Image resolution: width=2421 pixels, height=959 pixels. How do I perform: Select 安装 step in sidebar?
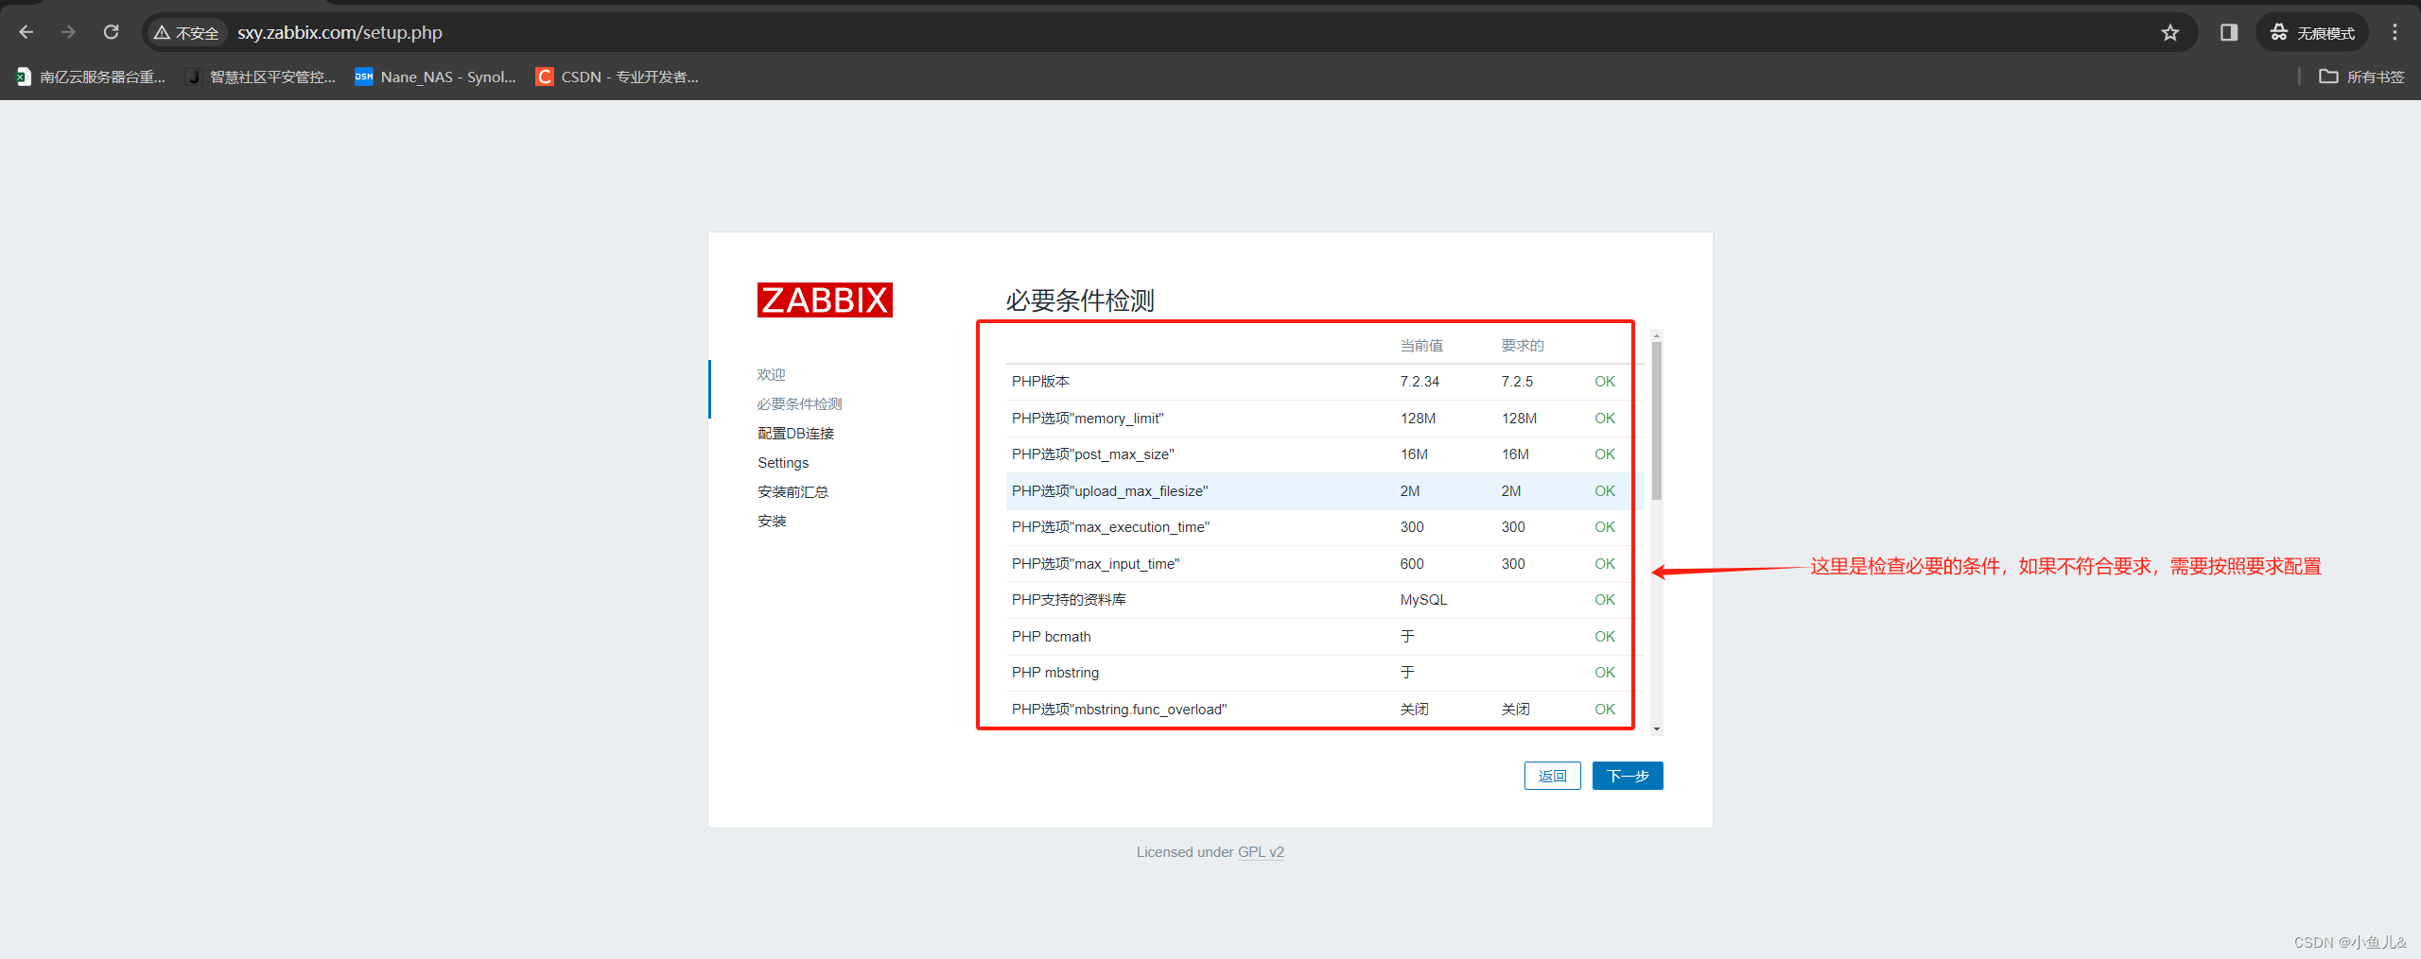[x=772, y=522]
